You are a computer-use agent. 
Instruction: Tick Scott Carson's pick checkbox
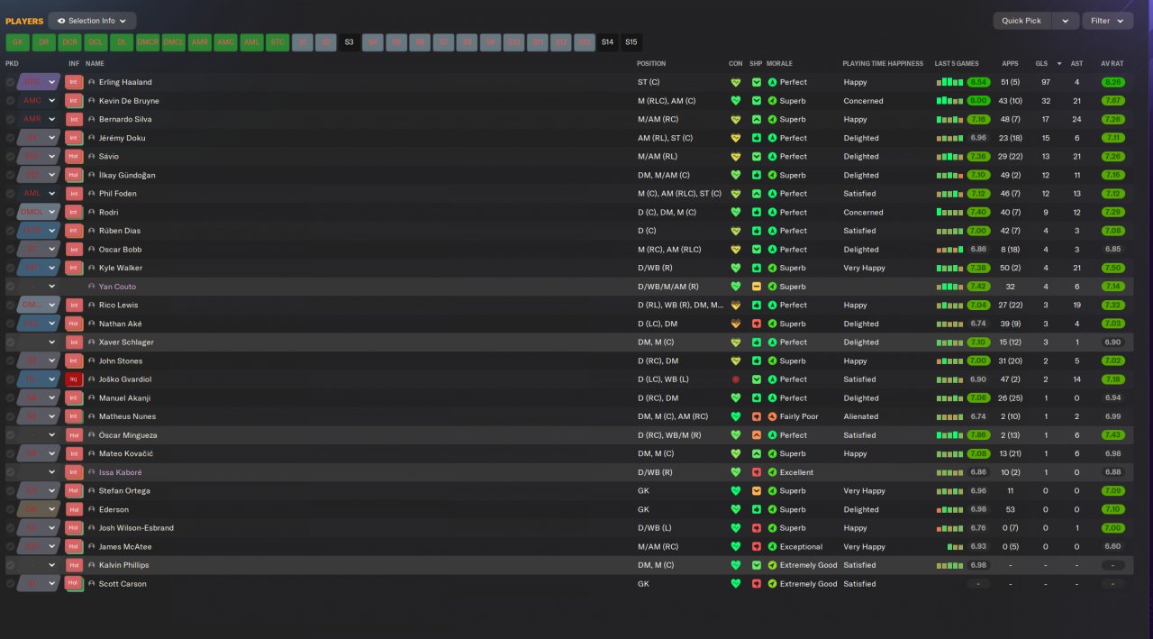[x=11, y=583]
